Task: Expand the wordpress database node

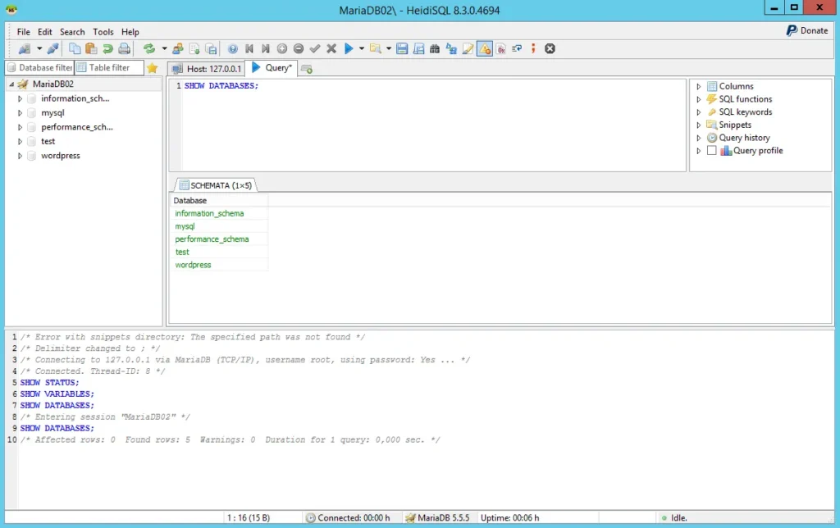Action: coord(20,156)
